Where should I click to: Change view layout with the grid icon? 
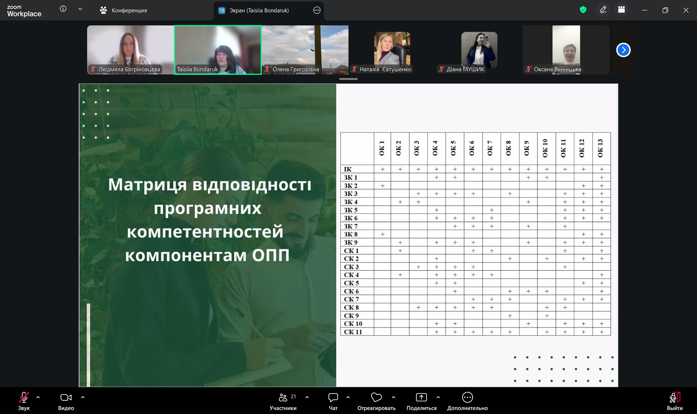point(621,10)
